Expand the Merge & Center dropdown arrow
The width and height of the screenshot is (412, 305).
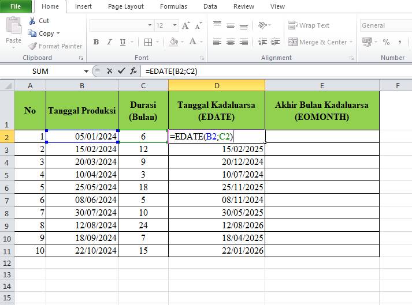(x=351, y=42)
